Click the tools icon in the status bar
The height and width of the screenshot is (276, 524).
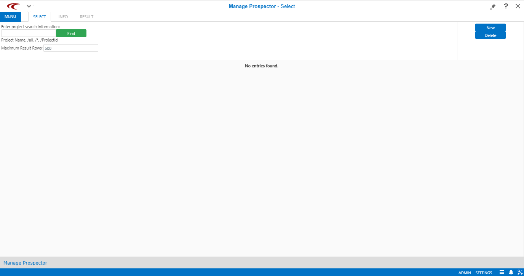[x=520, y=272]
